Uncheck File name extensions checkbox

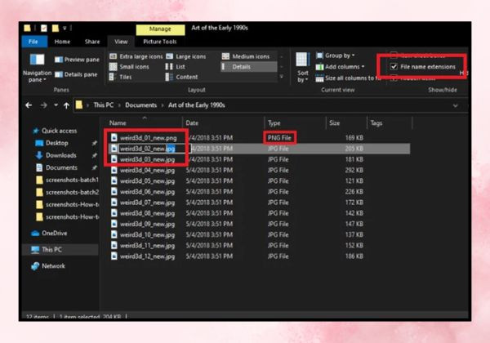[394, 66]
